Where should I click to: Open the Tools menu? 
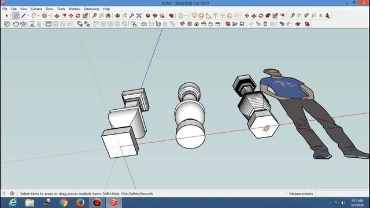pyautogui.click(x=61, y=9)
